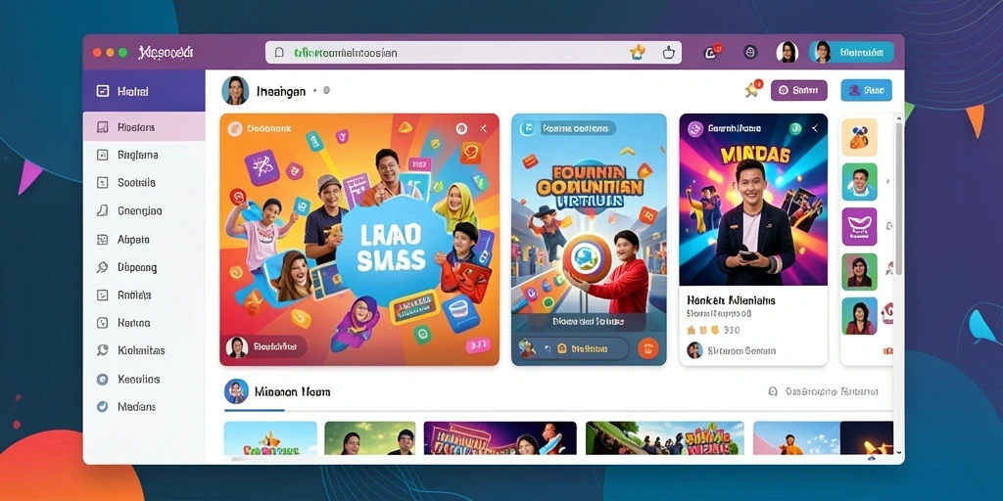Click the star bookmark icon in address bar

(637, 53)
